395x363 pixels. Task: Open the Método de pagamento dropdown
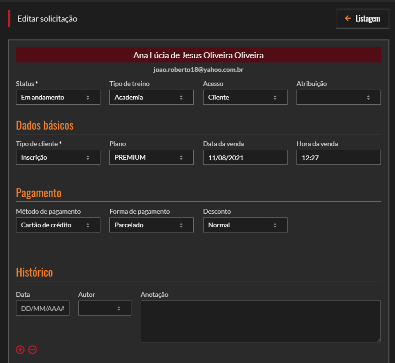click(x=58, y=225)
